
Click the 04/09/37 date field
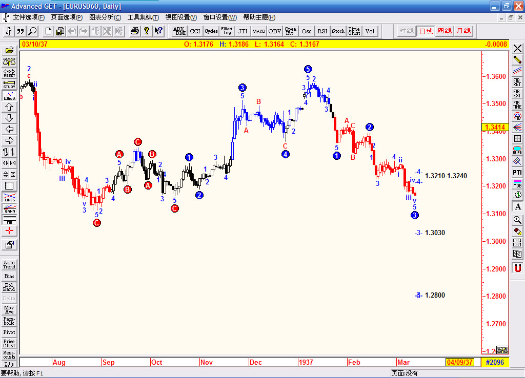460,362
